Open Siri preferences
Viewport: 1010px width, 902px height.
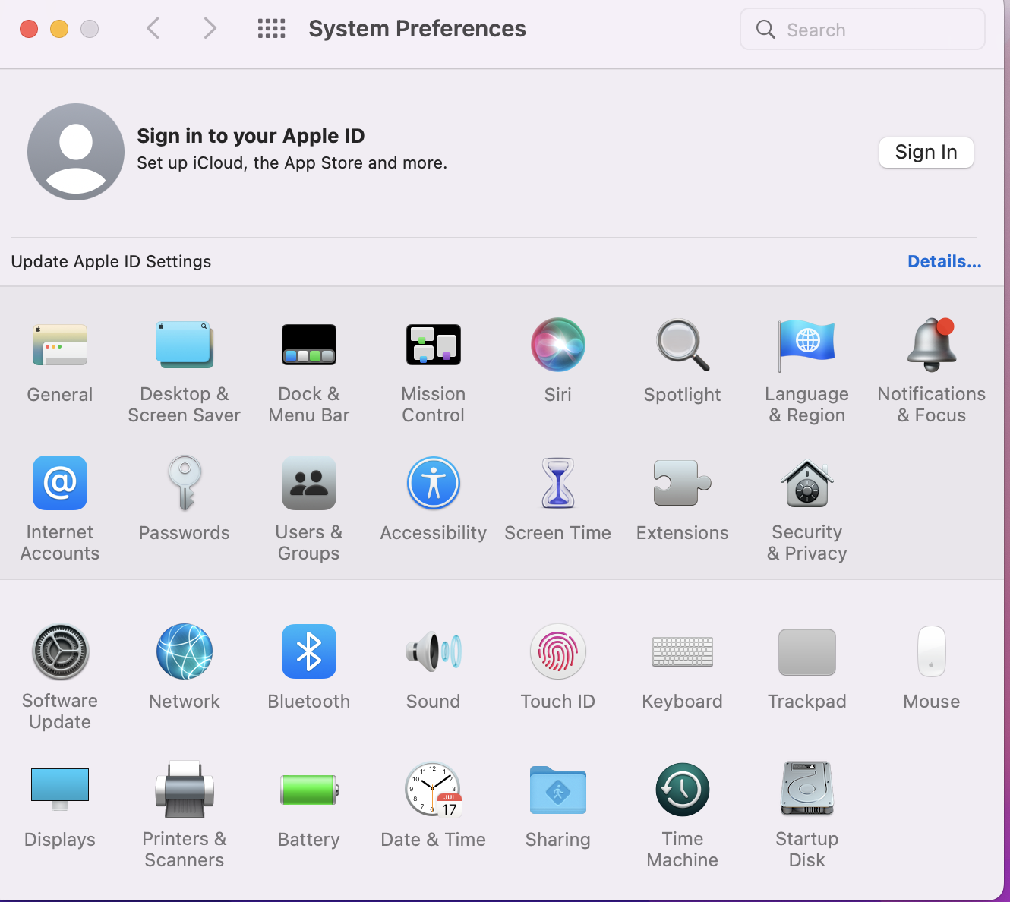tap(558, 345)
